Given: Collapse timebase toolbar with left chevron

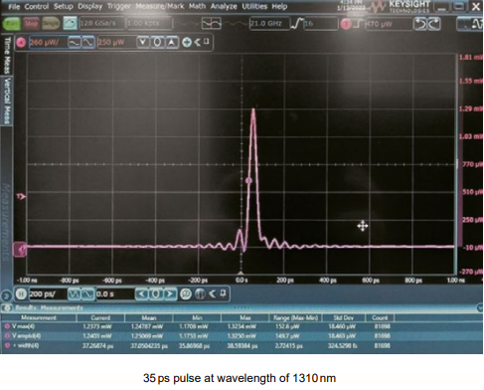Looking at the screenshot, I should click(x=213, y=293).
